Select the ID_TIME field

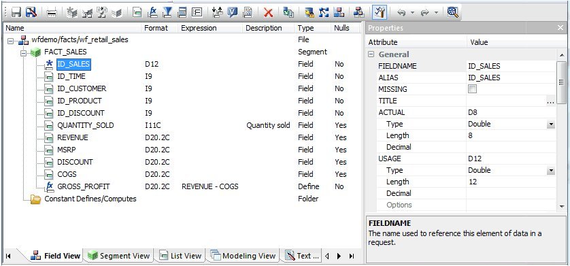tap(71, 76)
